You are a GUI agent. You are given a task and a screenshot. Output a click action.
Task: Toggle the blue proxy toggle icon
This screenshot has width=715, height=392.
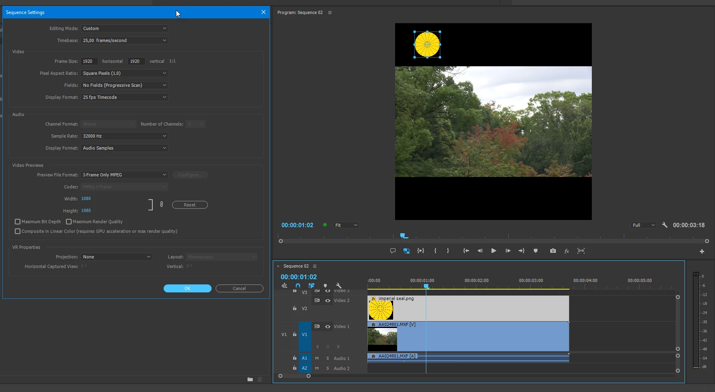point(406,251)
